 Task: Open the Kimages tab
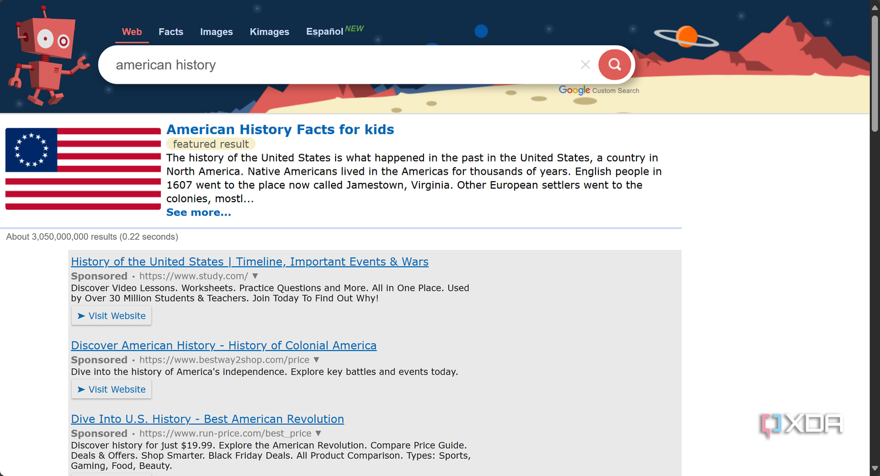[x=269, y=32]
